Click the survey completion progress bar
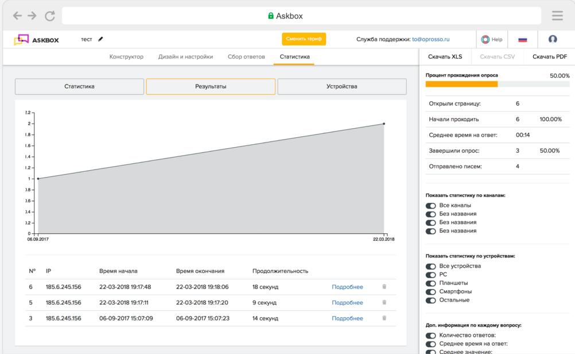The image size is (575, 354). pyautogui.click(x=497, y=84)
